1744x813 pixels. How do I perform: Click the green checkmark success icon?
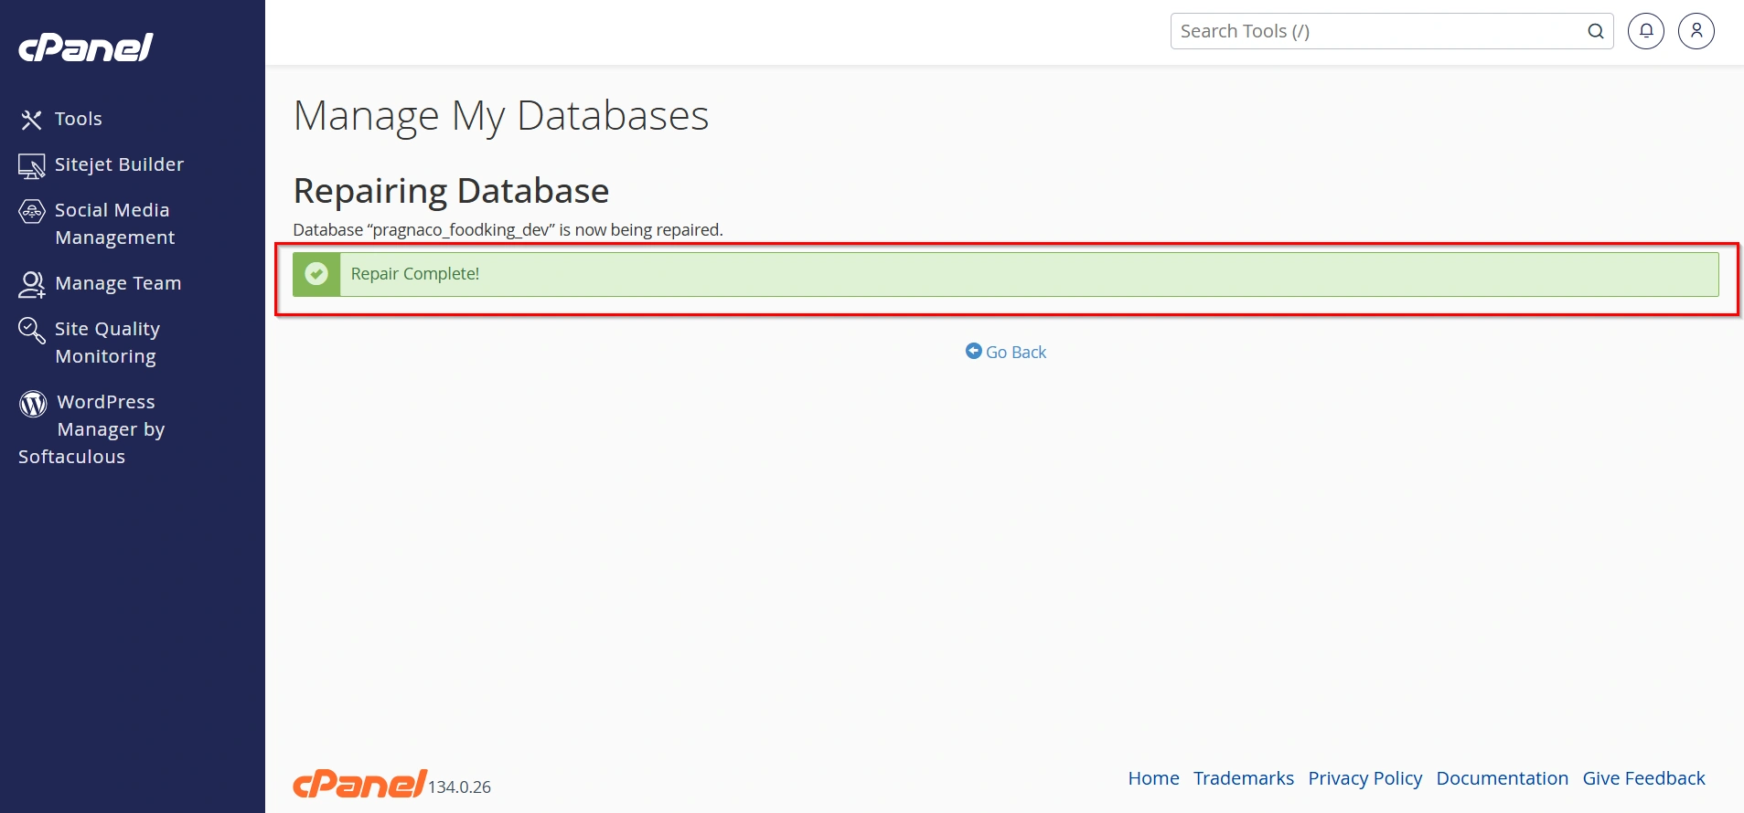pos(316,274)
